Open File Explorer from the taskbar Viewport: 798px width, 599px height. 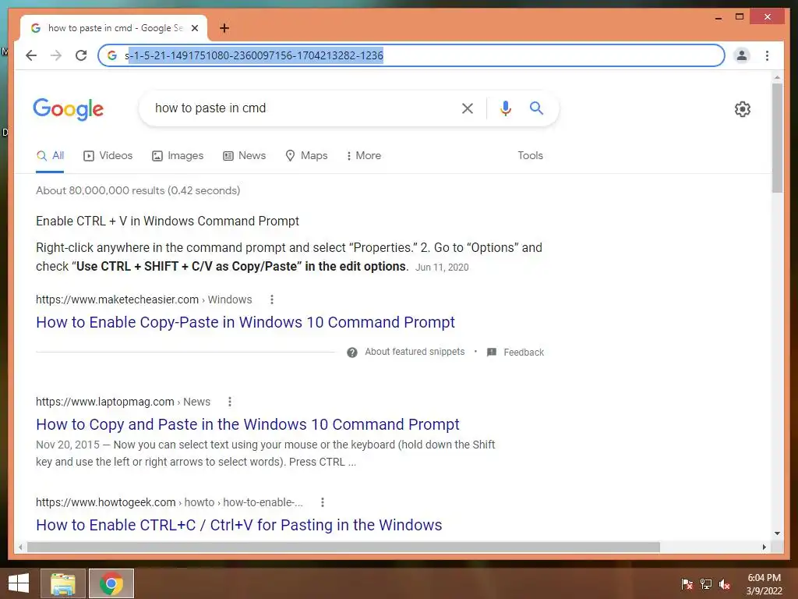[62, 583]
